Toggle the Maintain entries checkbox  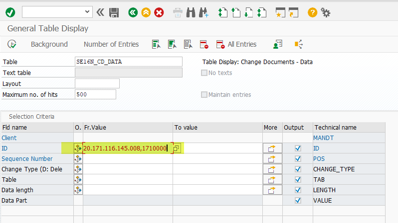point(204,94)
